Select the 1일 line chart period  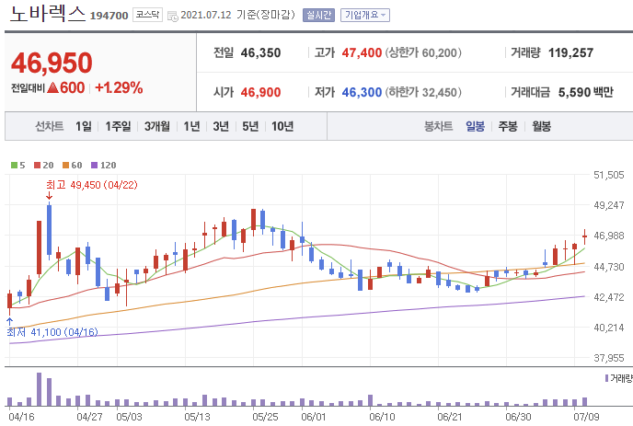pos(84,126)
